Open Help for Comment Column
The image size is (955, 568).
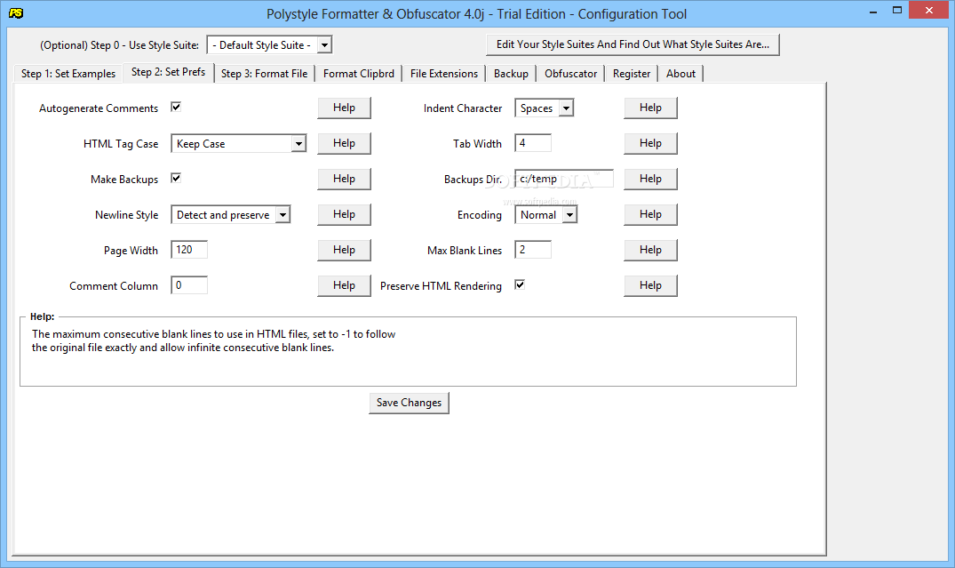[344, 285]
